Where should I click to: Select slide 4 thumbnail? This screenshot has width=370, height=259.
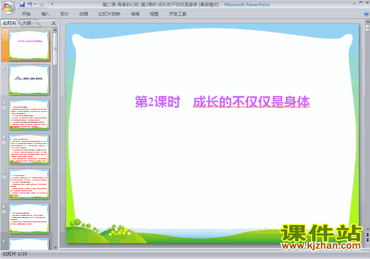[29, 149]
